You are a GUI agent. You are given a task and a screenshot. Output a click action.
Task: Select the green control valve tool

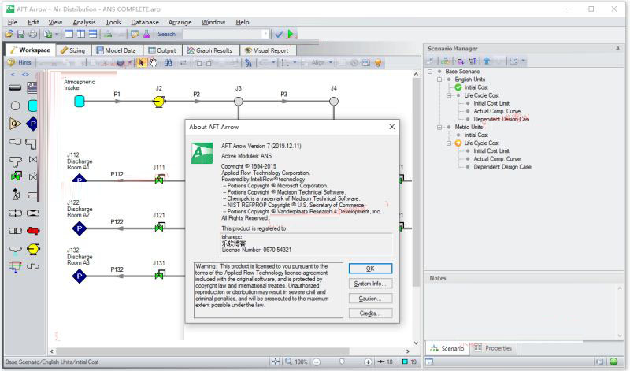tap(16, 176)
